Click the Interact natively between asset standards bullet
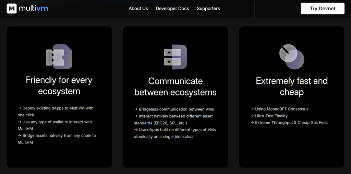Viewport: 351px width, 174px height. 173,119
